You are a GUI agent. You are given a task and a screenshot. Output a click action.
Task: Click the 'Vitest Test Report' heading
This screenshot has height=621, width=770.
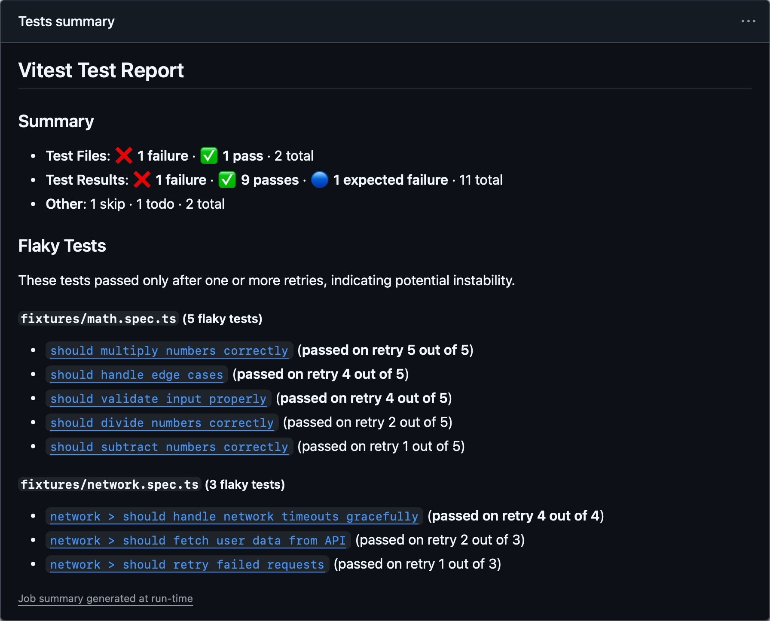(x=101, y=70)
